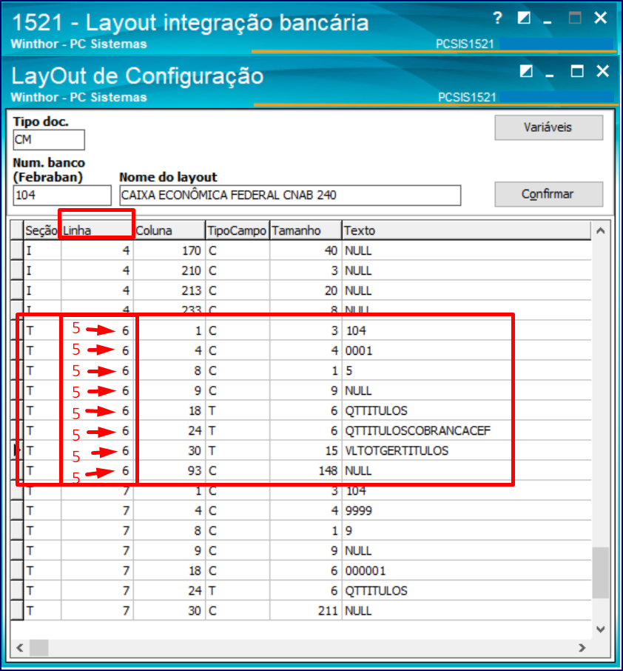623x671 pixels.
Task: Select row indicator for the 9999 row
Action: click(x=17, y=510)
